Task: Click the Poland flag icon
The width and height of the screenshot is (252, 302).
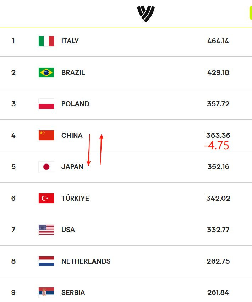Action: coord(46,104)
